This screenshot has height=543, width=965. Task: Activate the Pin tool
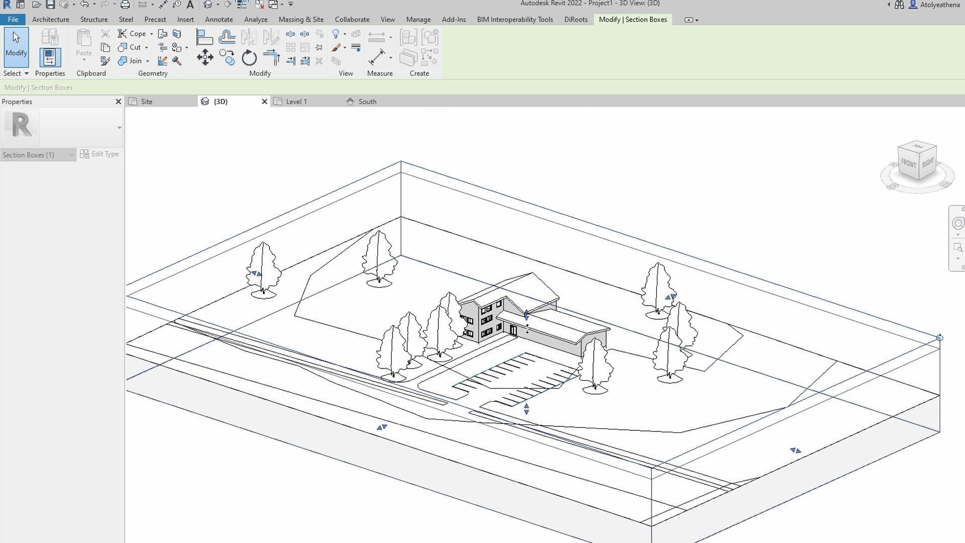click(320, 47)
